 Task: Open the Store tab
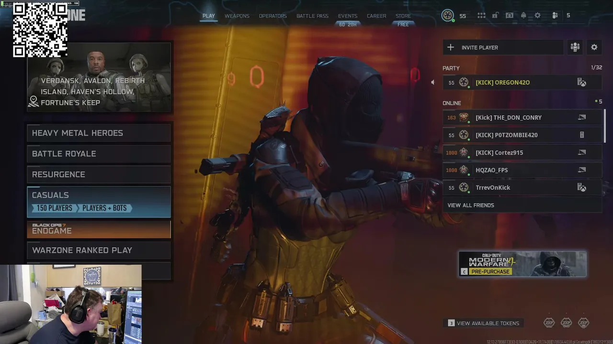click(403, 16)
